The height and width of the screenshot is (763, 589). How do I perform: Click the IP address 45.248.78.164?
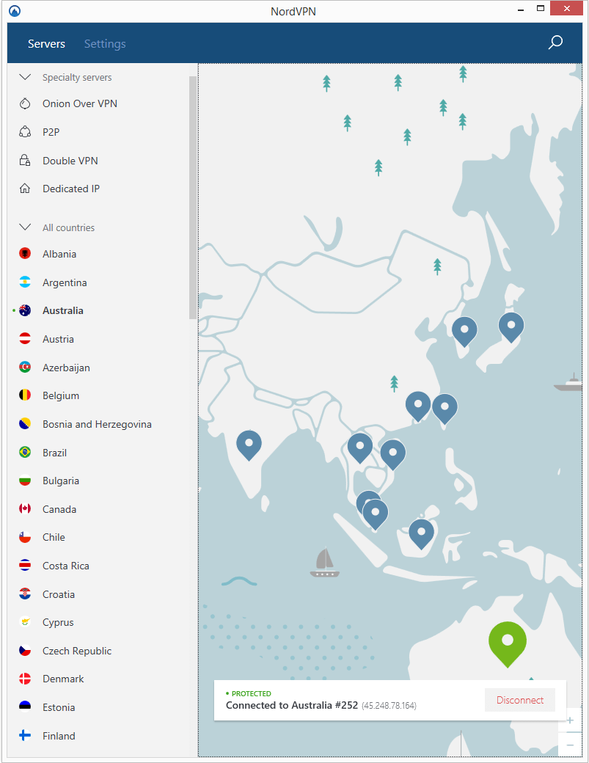(389, 706)
